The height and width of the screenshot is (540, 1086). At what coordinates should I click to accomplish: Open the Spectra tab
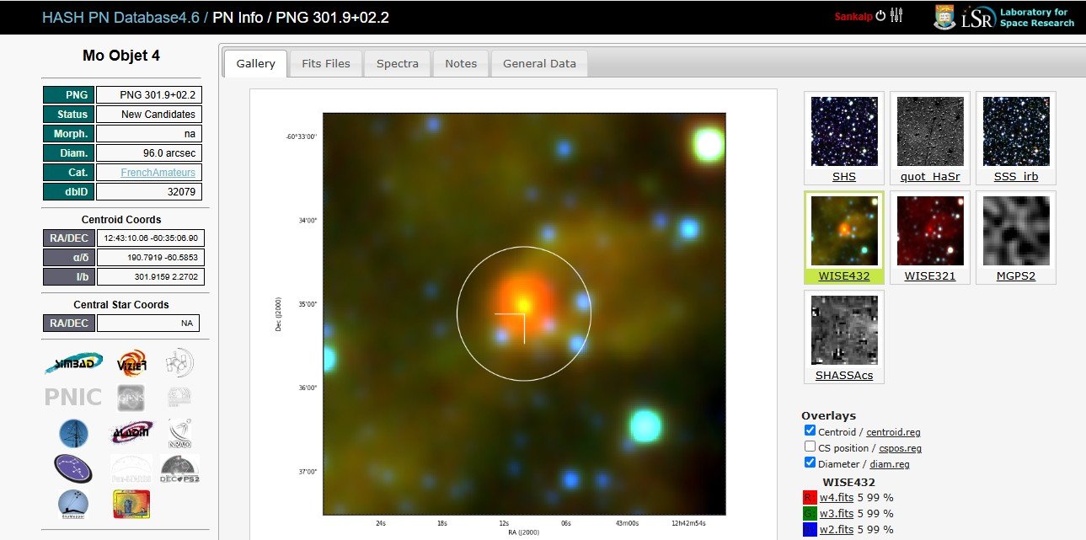click(x=397, y=63)
